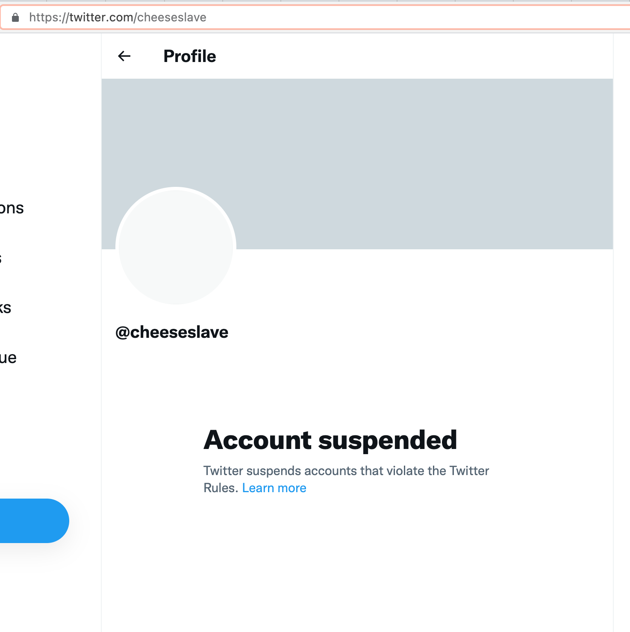Open the cut-off sidebar item ending in 'ue'
The image size is (630, 632).
pyautogui.click(x=8, y=358)
